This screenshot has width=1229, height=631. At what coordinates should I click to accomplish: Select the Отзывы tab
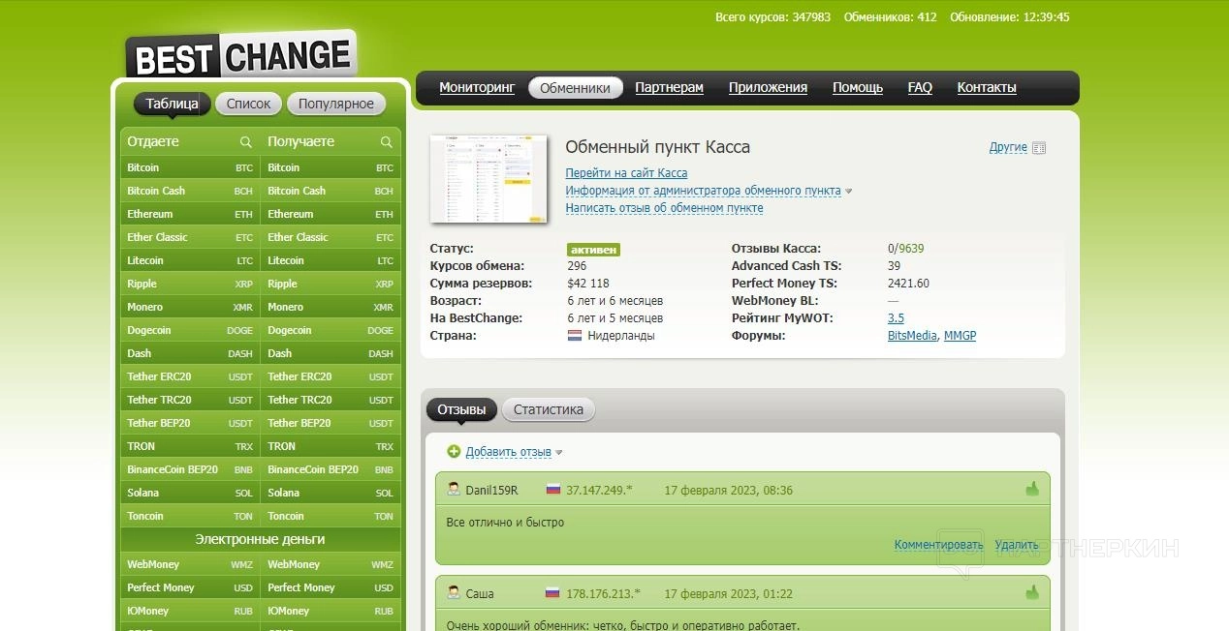coord(461,409)
